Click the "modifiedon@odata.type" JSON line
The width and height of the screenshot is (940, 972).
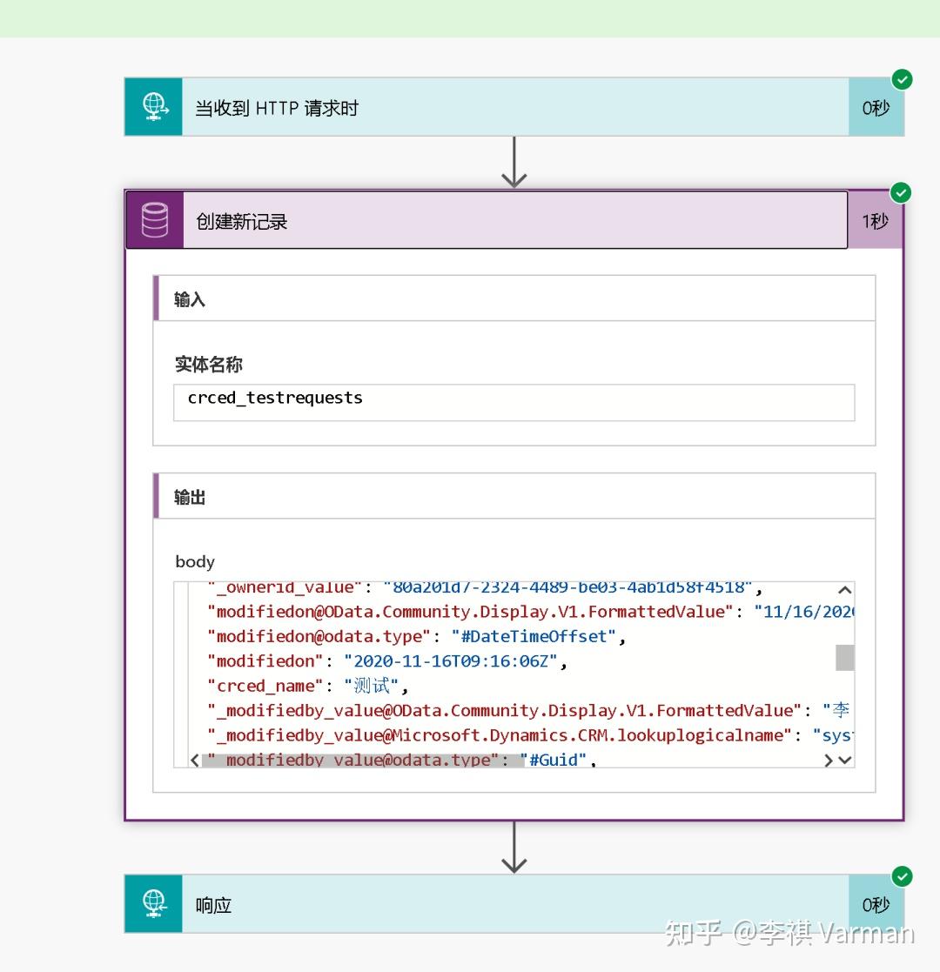pyautogui.click(x=416, y=637)
